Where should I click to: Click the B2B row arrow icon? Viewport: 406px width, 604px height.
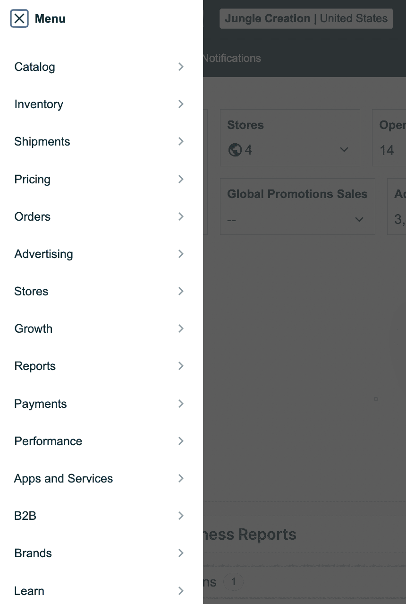pos(181,516)
